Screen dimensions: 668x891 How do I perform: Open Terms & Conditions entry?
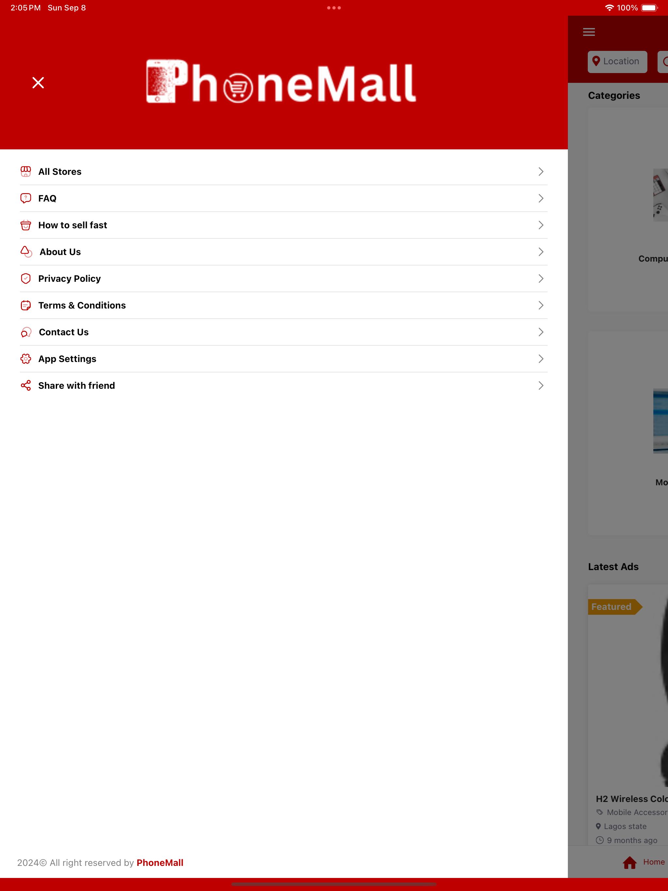tap(284, 305)
